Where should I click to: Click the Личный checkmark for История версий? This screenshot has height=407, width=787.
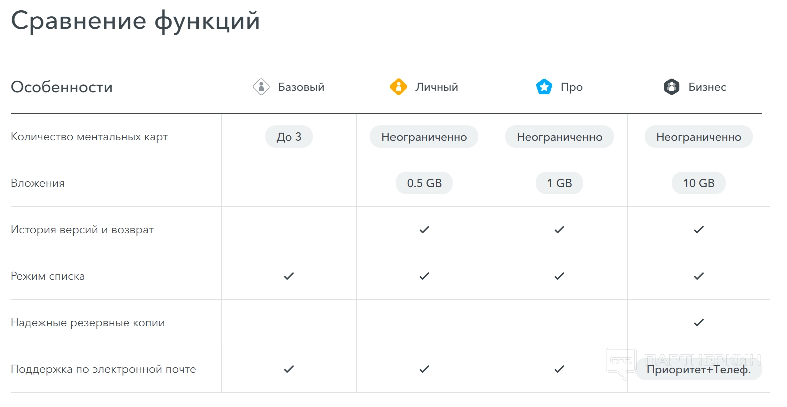(x=424, y=230)
